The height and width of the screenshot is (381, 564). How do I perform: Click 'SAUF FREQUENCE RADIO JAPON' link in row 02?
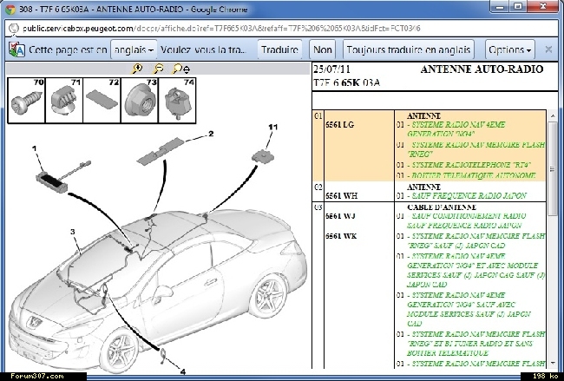coord(469,196)
